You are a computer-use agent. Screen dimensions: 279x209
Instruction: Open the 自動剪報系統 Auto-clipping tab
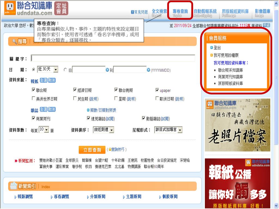[x=205, y=13]
